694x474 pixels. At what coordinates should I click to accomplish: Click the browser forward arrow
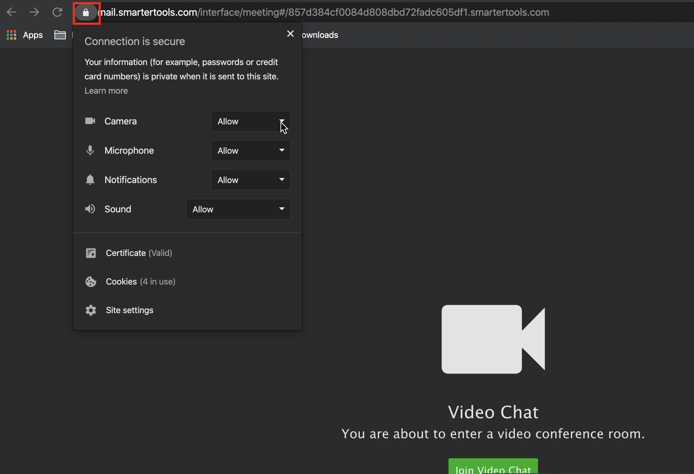[34, 12]
